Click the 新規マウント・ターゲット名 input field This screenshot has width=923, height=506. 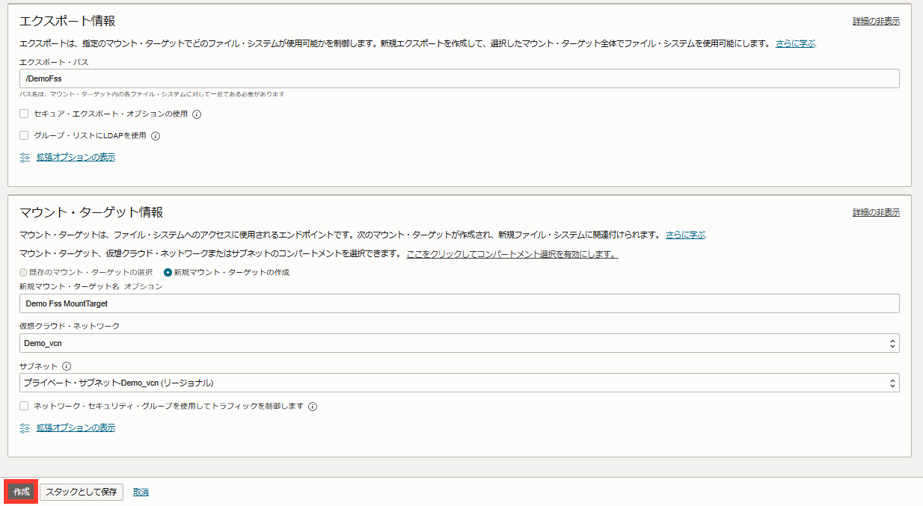point(459,303)
